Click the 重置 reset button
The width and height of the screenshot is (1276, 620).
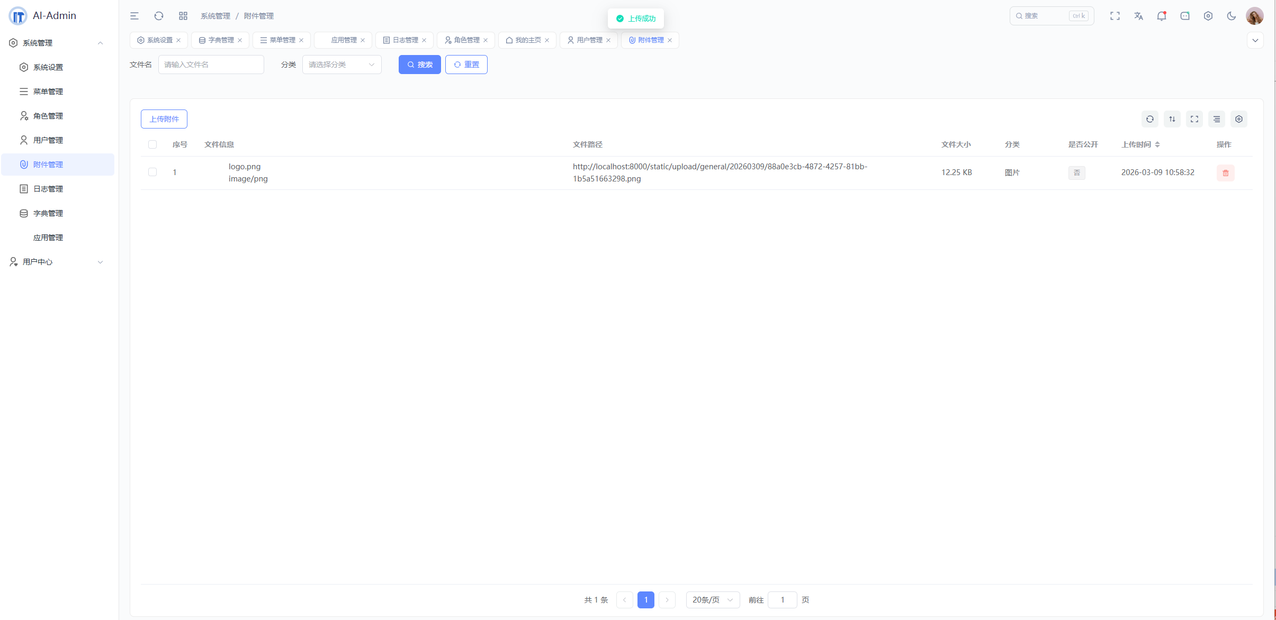click(466, 65)
